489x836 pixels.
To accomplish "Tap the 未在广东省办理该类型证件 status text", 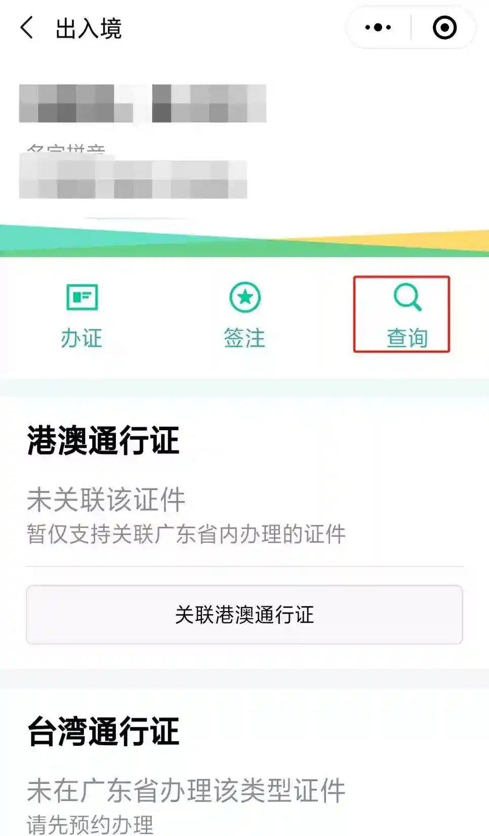I will tap(186, 790).
